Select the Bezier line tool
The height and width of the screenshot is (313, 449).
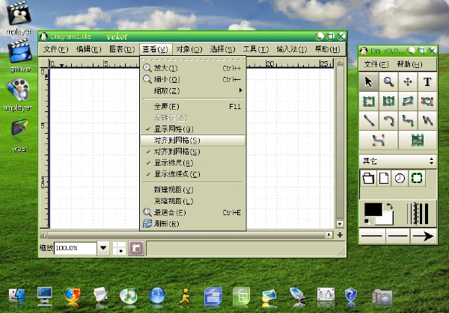point(378,140)
